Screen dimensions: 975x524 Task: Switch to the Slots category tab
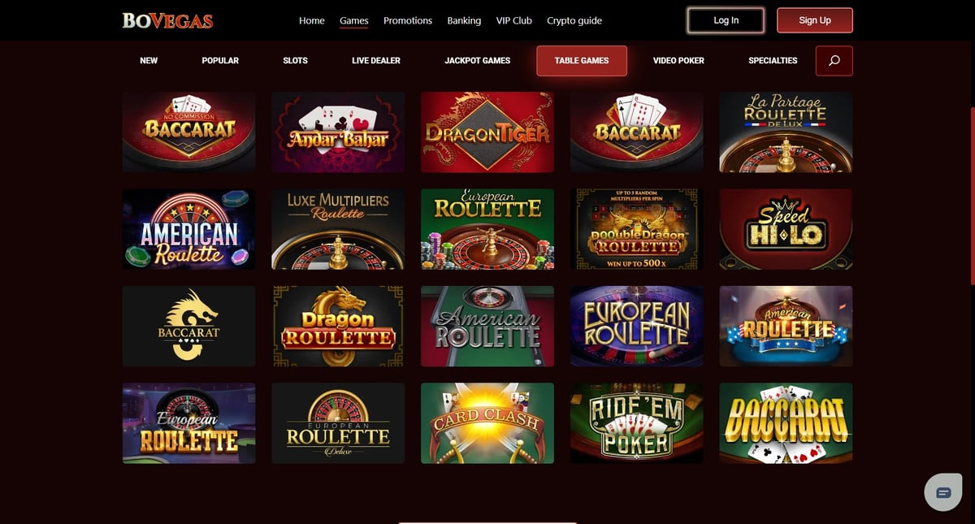295,61
